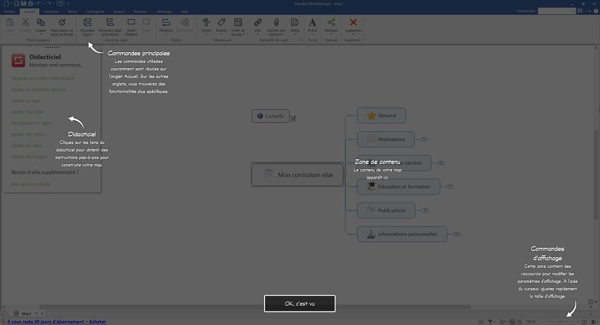The image size is (600, 325).
Task: Click the red Didacticiel panel icon
Action: tap(18, 60)
